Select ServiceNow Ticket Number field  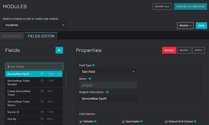34,83
